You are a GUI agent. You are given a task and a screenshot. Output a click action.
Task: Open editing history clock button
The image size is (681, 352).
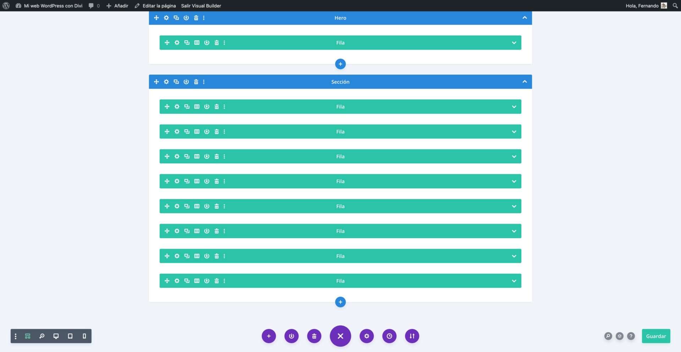[389, 336]
